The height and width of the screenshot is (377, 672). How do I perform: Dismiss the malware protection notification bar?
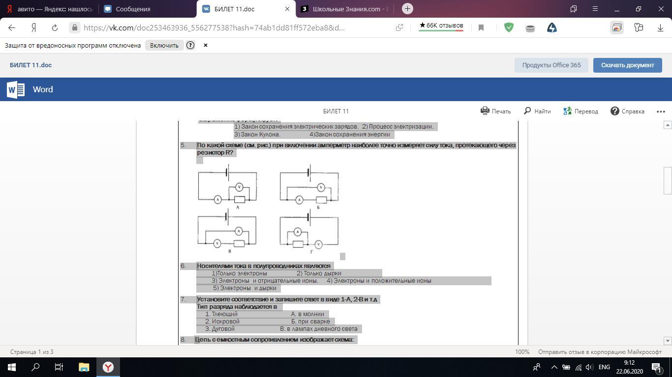(x=206, y=45)
